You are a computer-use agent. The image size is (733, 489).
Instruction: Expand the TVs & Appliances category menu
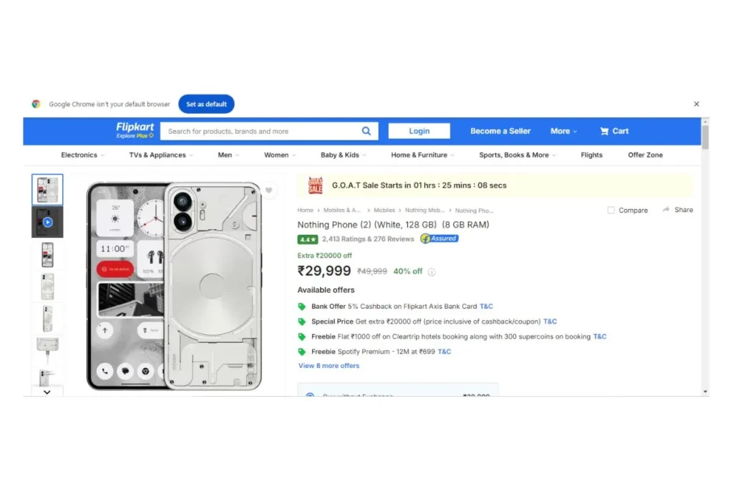point(161,155)
